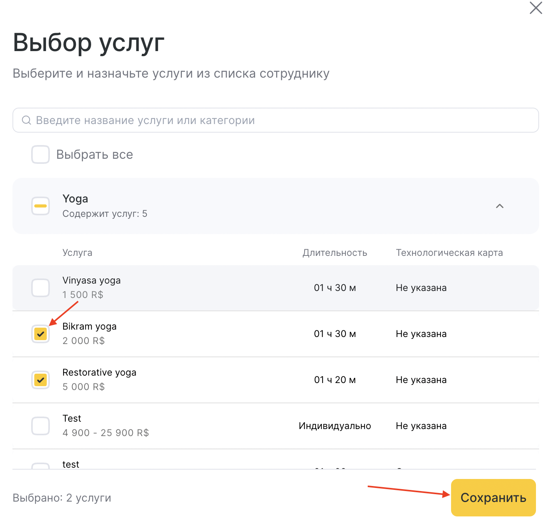Viewport: 550px width, 525px height.
Task: Click 'Выбрано: 2 услуги' counter text
Action: [x=62, y=498]
